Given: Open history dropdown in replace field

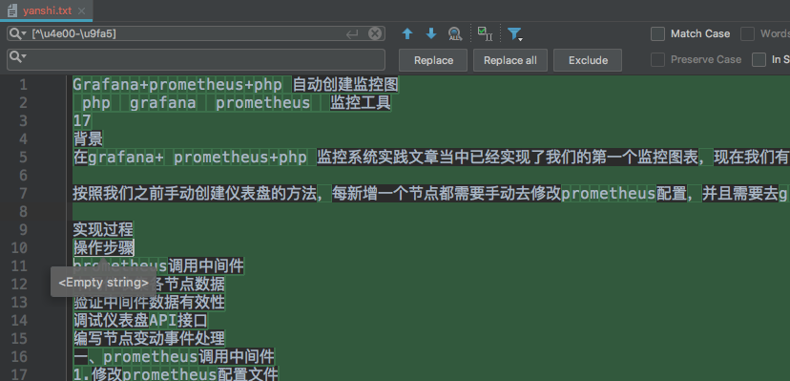Looking at the screenshot, I should tap(17, 56).
